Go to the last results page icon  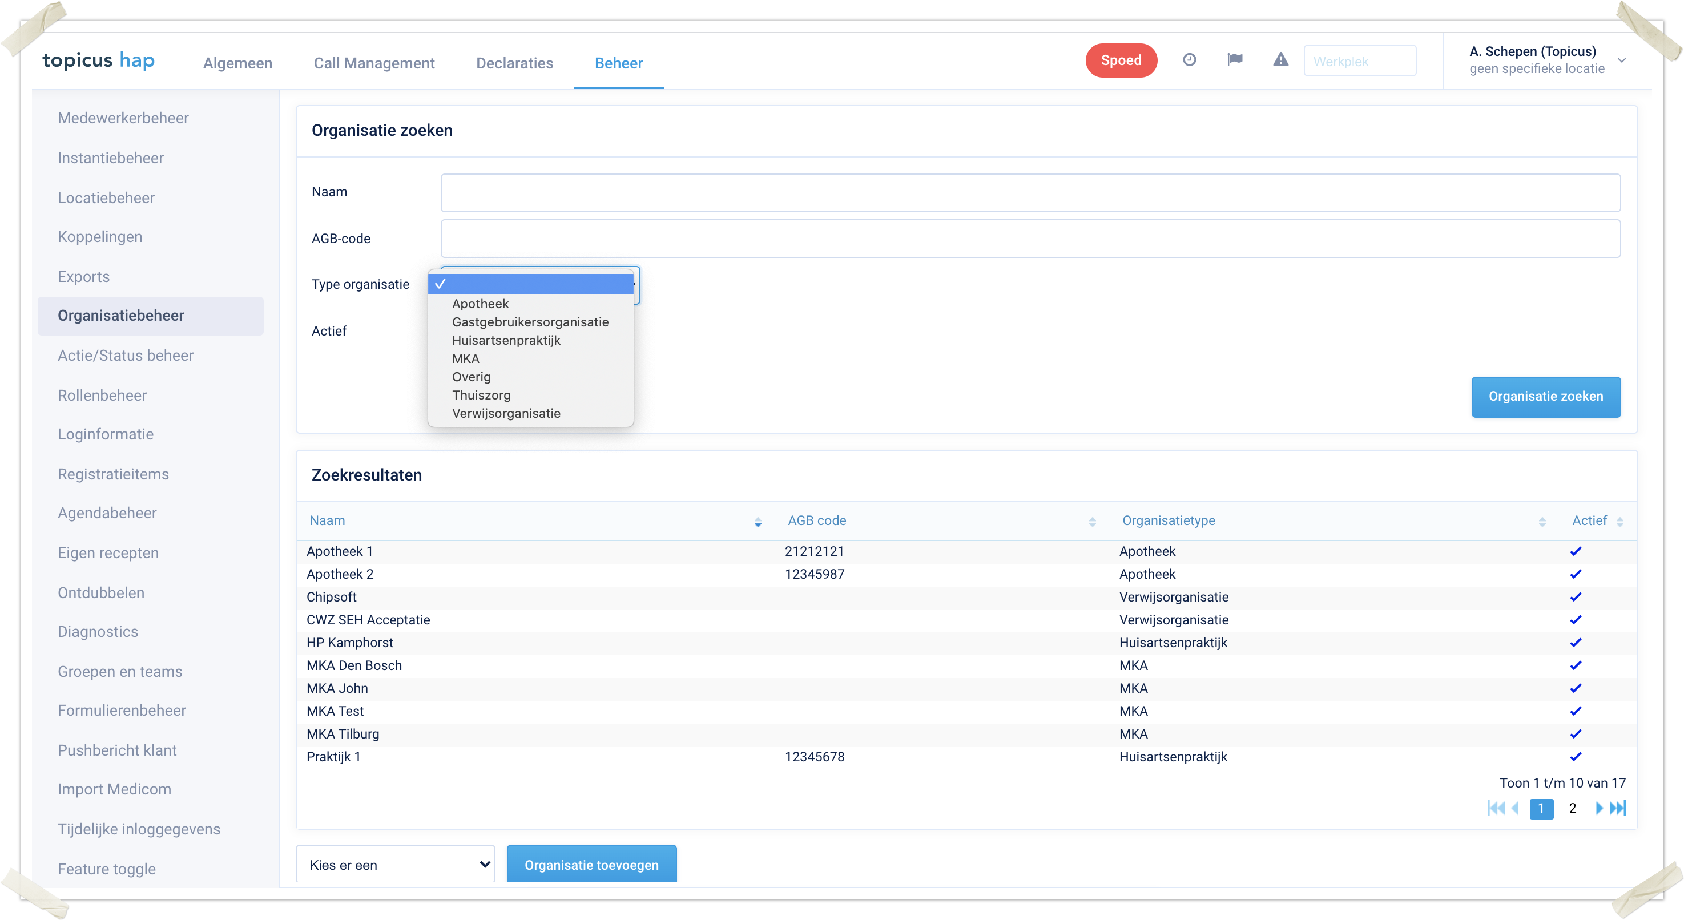(x=1617, y=808)
